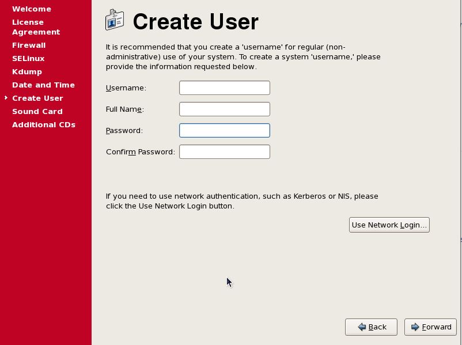Click the Full Name label
Image resolution: width=462 pixels, height=345 pixels.
click(x=125, y=109)
